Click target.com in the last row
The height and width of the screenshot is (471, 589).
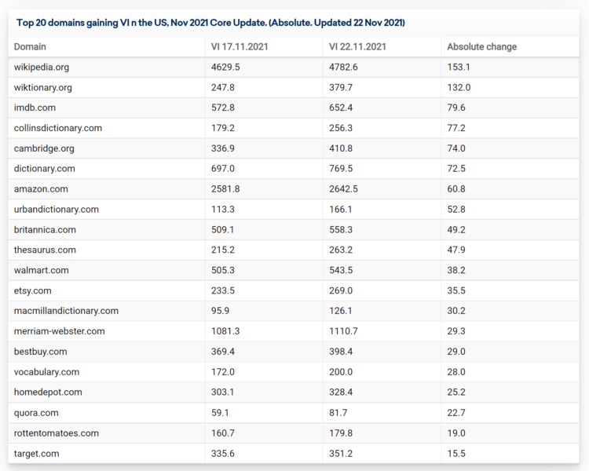(37, 454)
